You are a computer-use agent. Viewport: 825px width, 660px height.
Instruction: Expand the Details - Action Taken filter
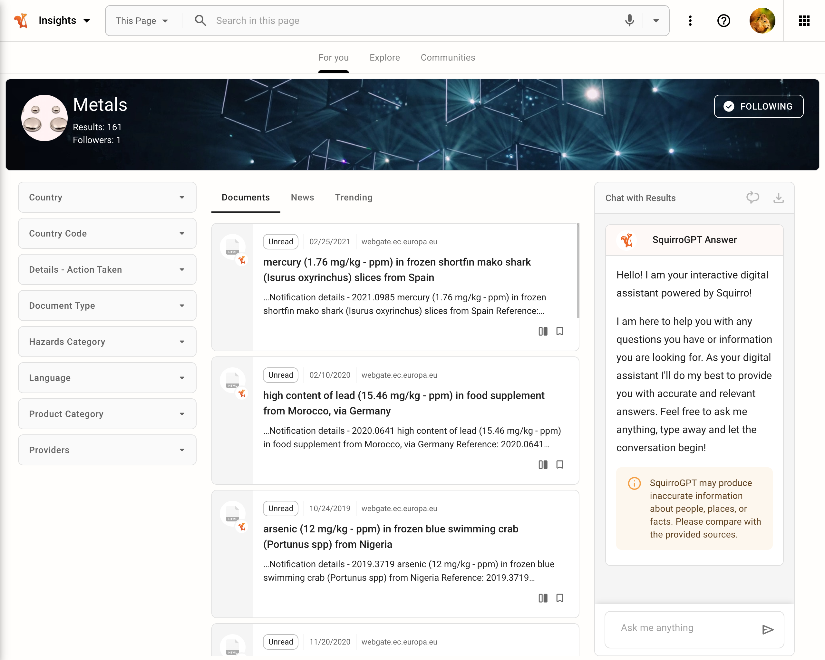point(107,269)
